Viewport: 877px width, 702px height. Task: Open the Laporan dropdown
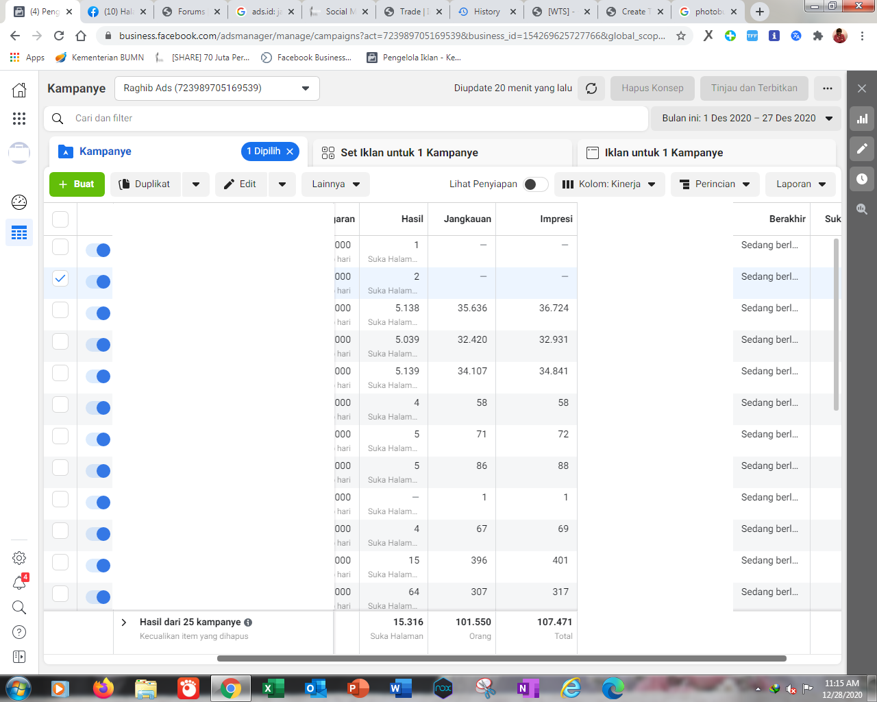point(800,184)
